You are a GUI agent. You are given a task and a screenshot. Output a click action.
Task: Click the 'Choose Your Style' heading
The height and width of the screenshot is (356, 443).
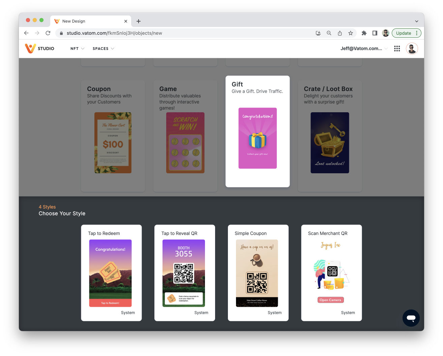62,213
